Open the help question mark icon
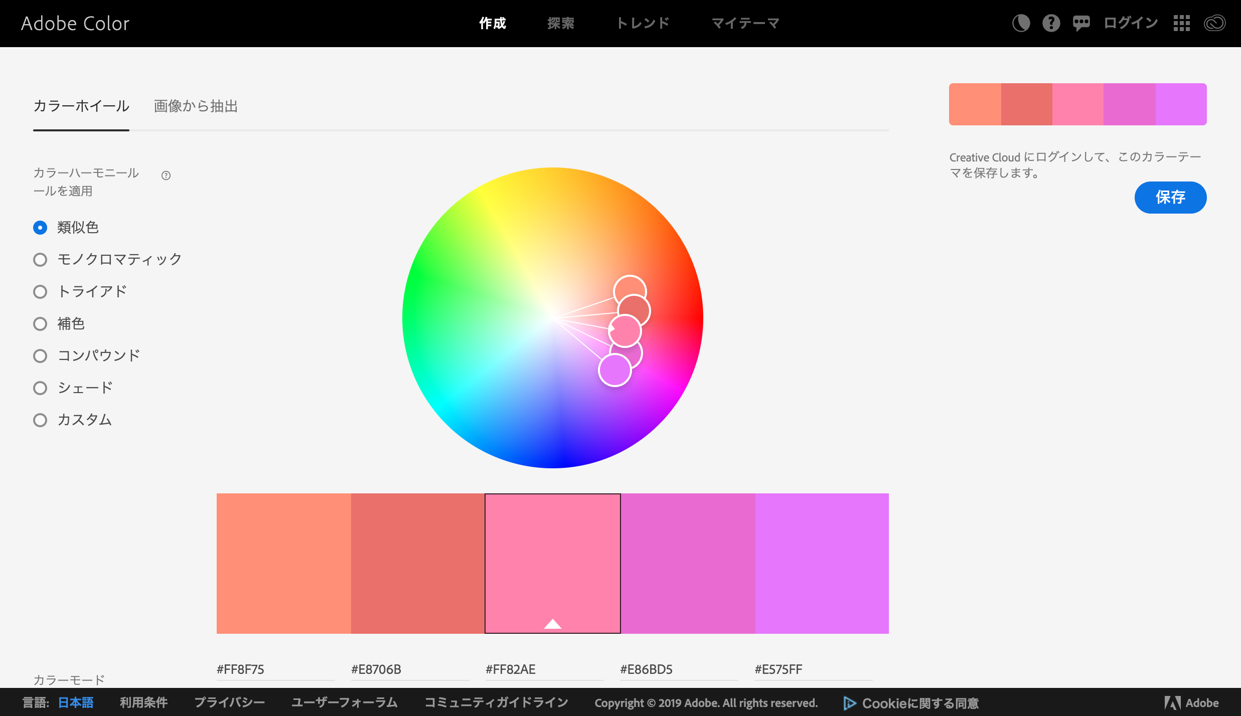 tap(1051, 23)
